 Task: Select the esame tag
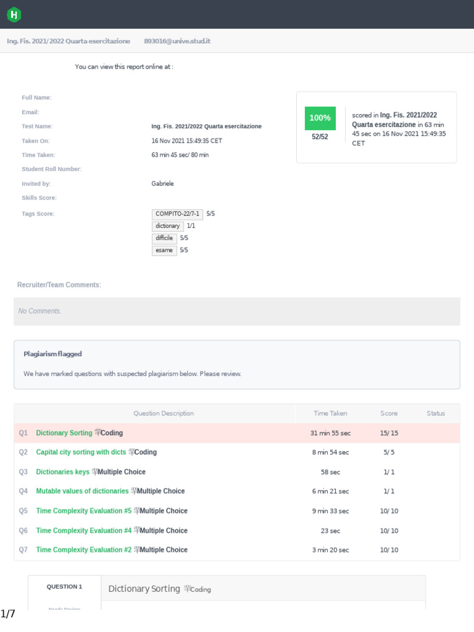pyautogui.click(x=164, y=251)
